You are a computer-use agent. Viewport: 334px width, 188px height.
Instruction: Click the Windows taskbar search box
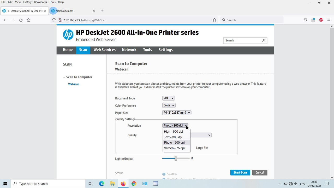tap(48, 184)
